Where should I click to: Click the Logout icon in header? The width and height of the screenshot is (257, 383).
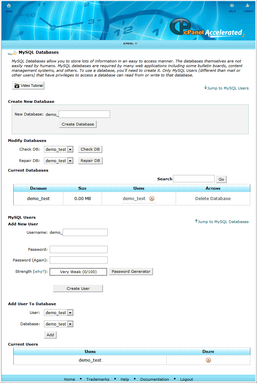point(248,5)
